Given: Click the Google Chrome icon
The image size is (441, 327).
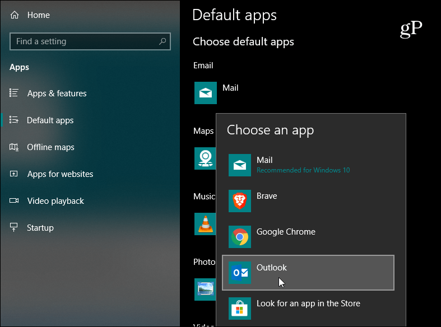Looking at the screenshot, I should (240, 237).
